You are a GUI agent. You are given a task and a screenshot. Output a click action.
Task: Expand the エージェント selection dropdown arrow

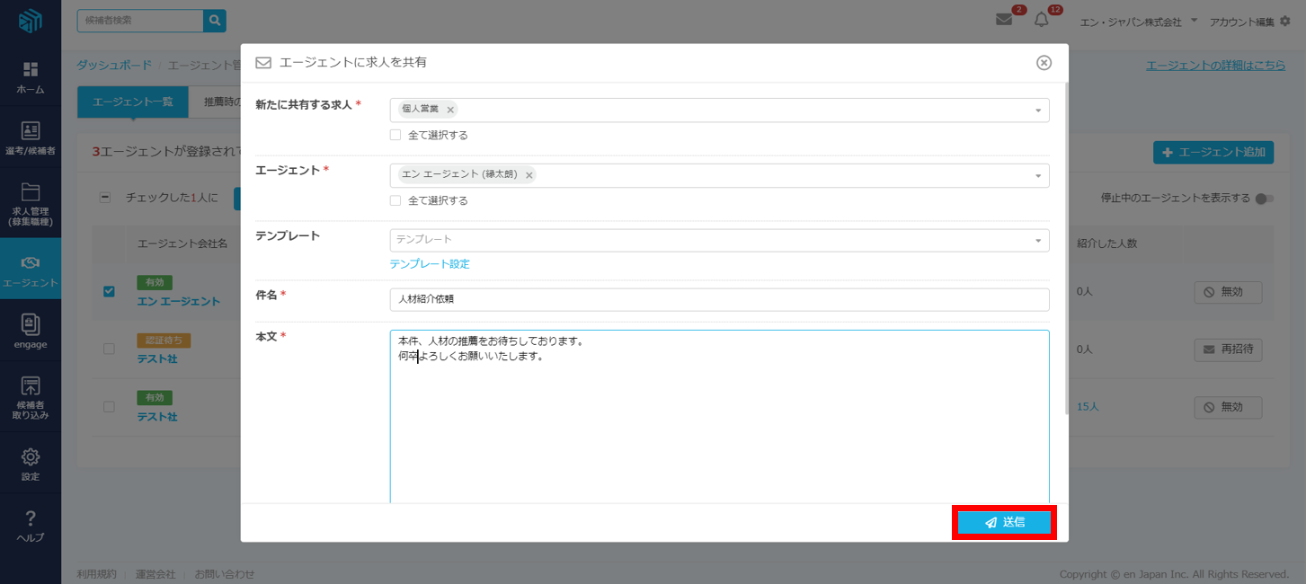[x=1038, y=176]
